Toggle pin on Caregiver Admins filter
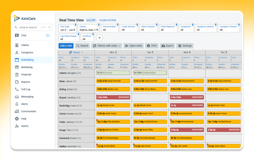 click(216, 25)
